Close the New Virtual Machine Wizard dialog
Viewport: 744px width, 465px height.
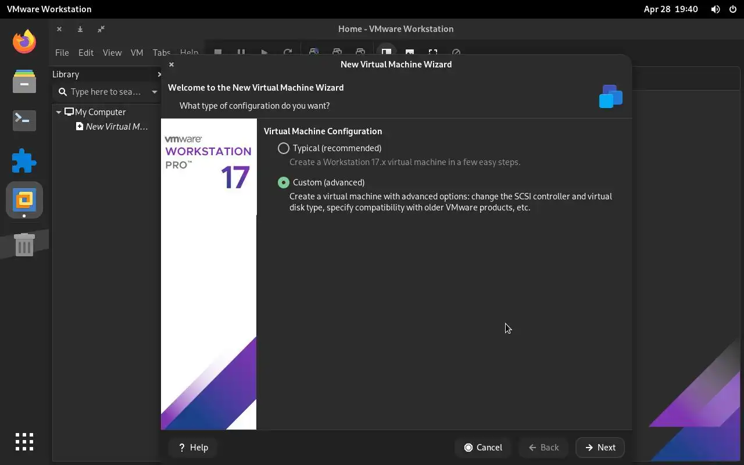[171, 65]
